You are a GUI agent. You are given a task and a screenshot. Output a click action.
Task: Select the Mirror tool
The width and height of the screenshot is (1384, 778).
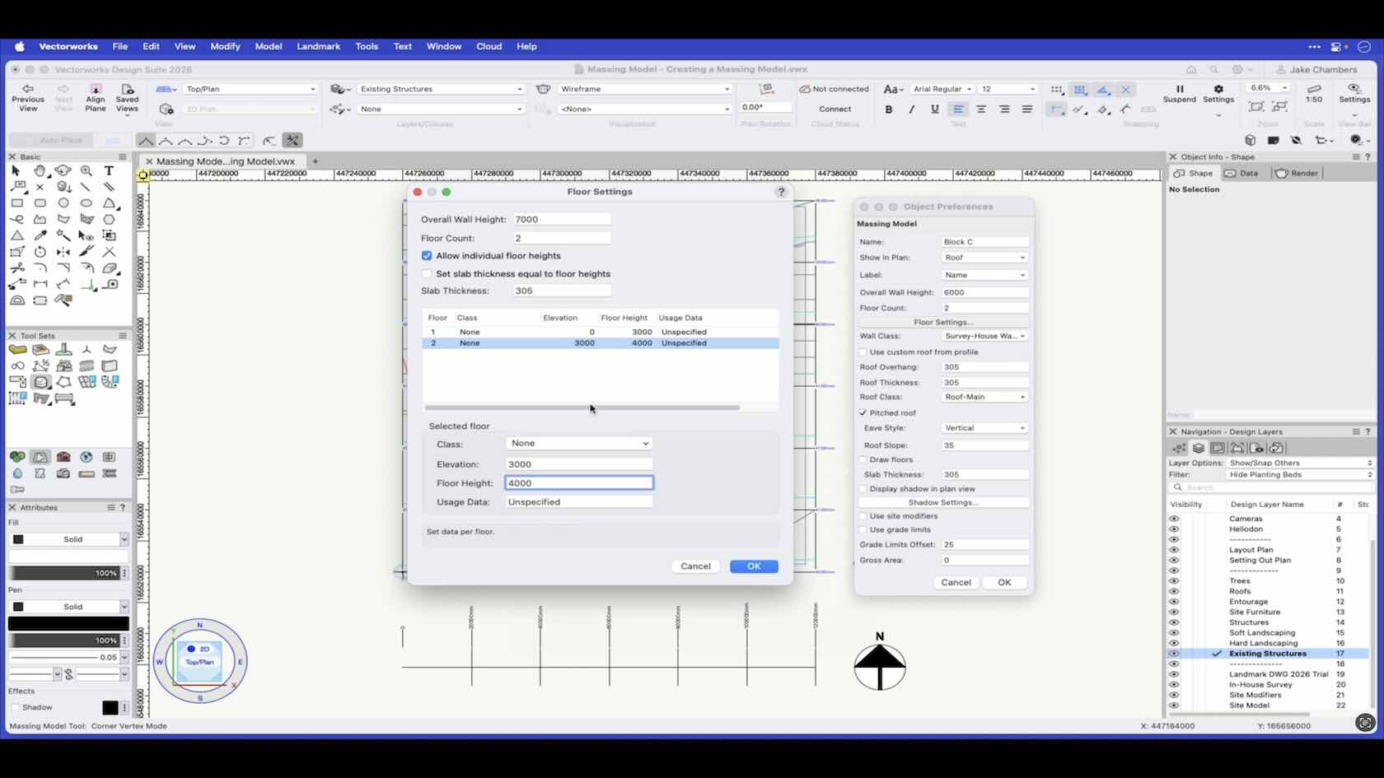pyautogui.click(x=63, y=252)
